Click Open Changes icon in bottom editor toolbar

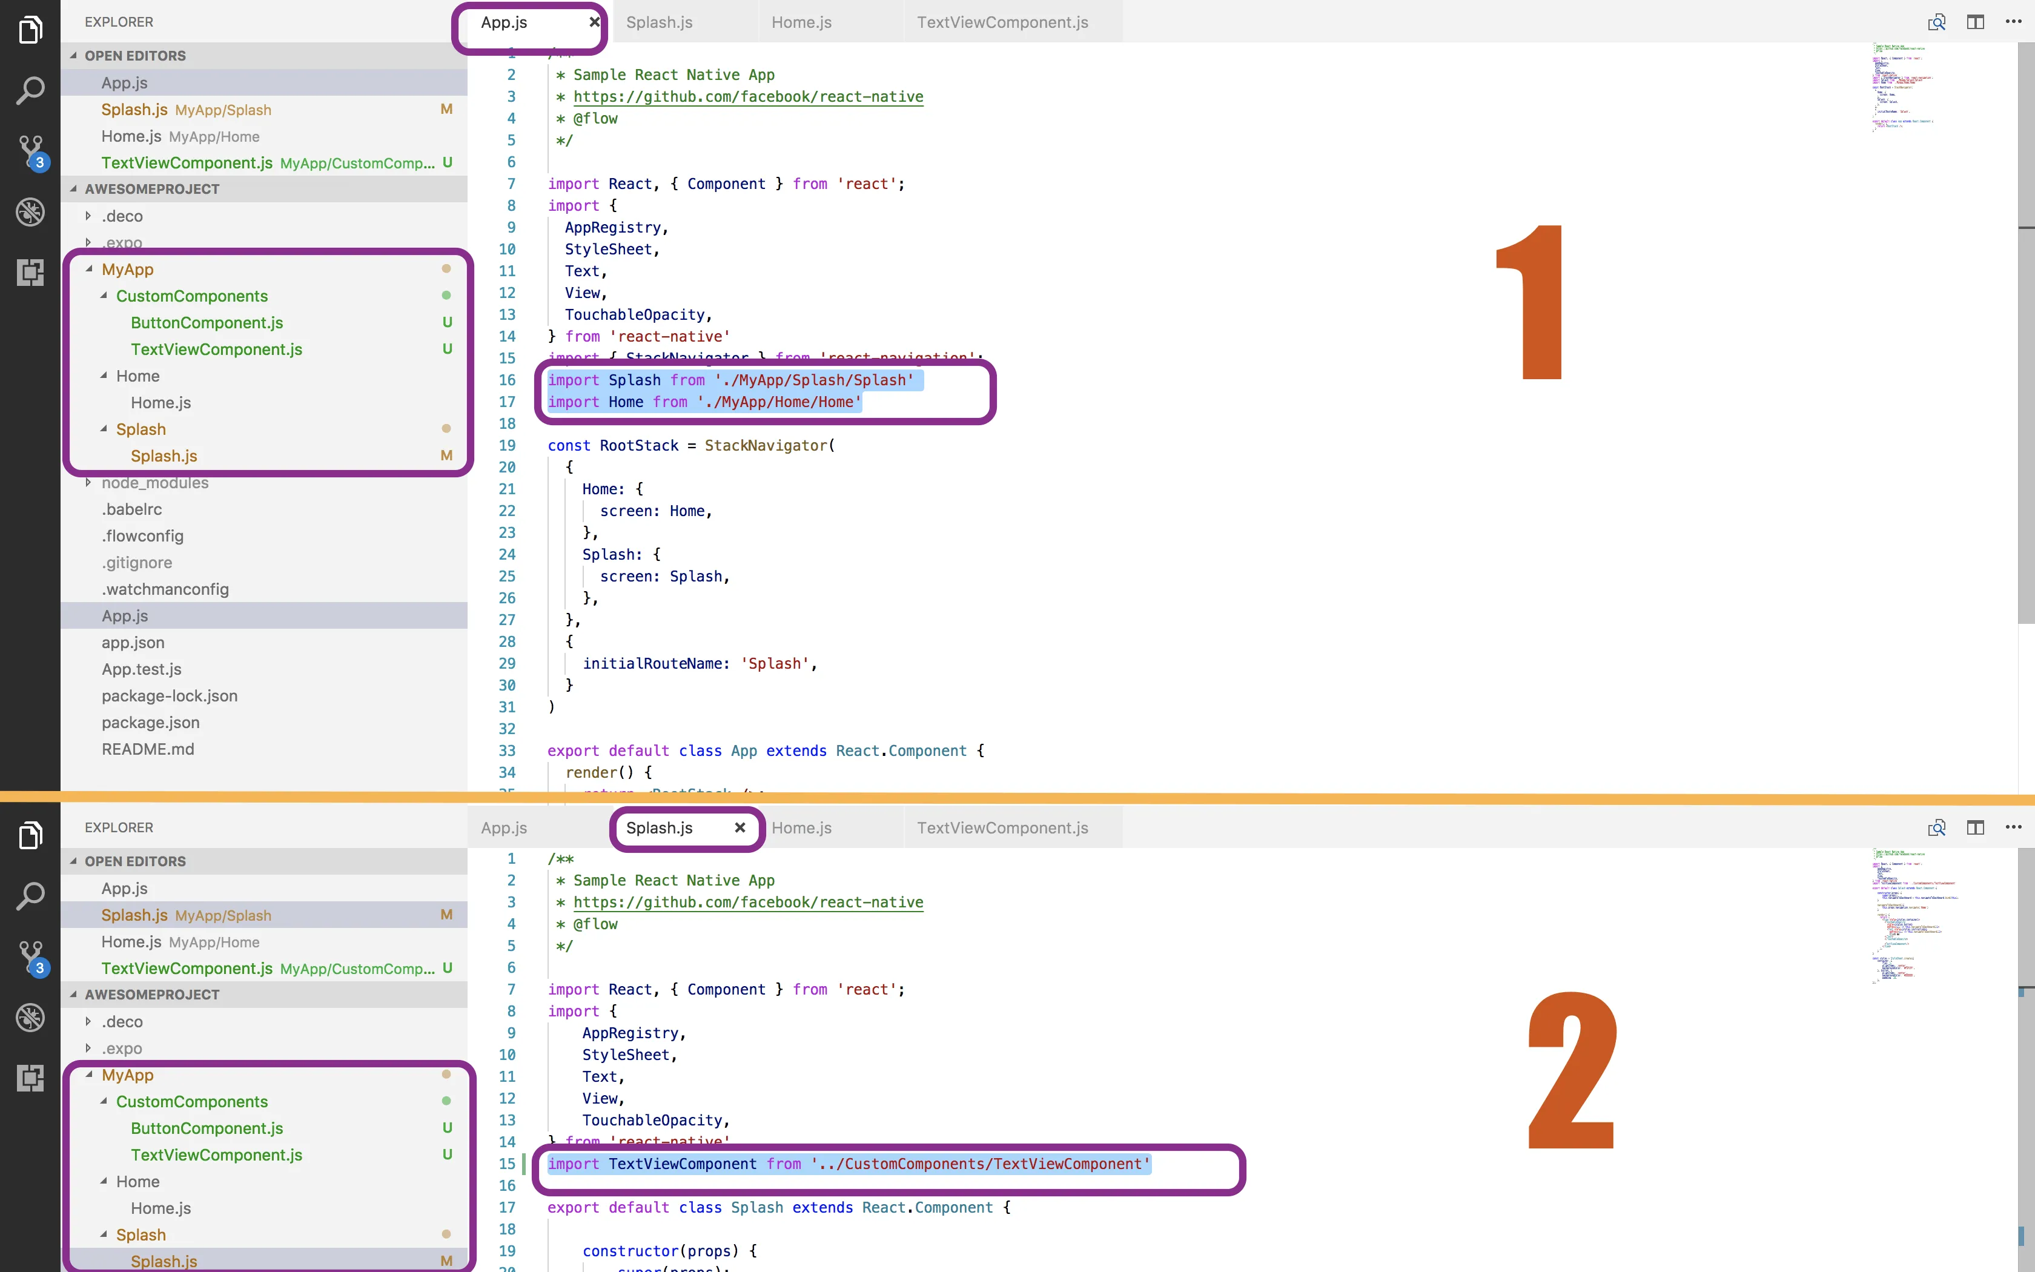point(1937,828)
